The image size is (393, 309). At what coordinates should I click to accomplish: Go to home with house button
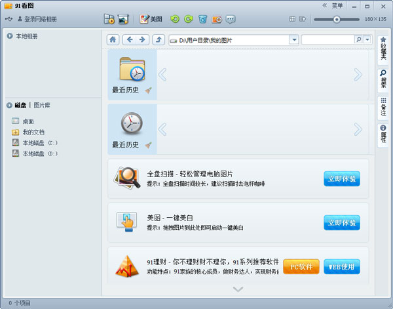[113, 39]
